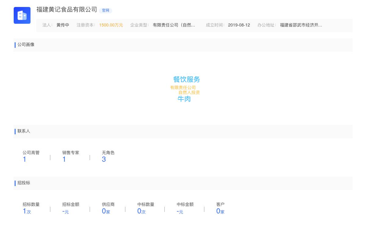The width and height of the screenshot is (366, 229).
Task: Click the 招投标 section header
Action: click(24, 183)
